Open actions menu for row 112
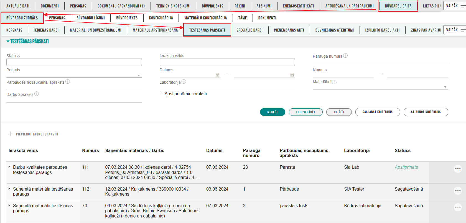 458,191
